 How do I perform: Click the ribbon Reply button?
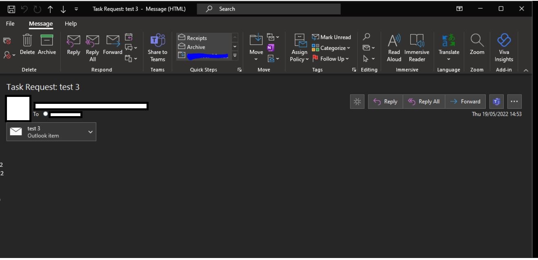pos(73,45)
